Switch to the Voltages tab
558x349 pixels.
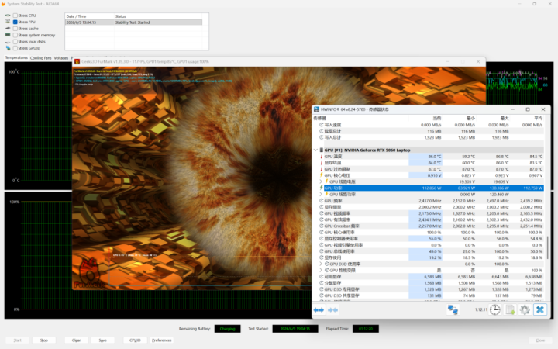click(x=61, y=58)
